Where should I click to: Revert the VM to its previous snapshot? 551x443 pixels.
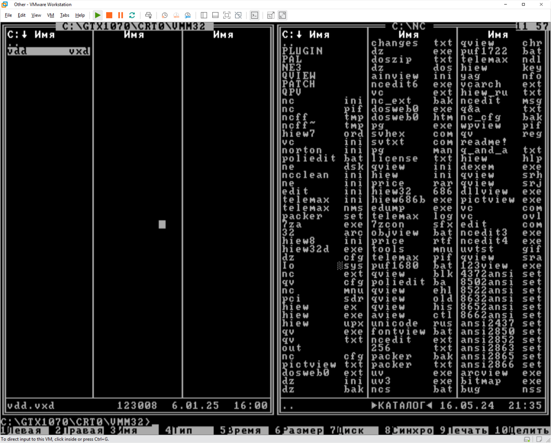(176, 15)
